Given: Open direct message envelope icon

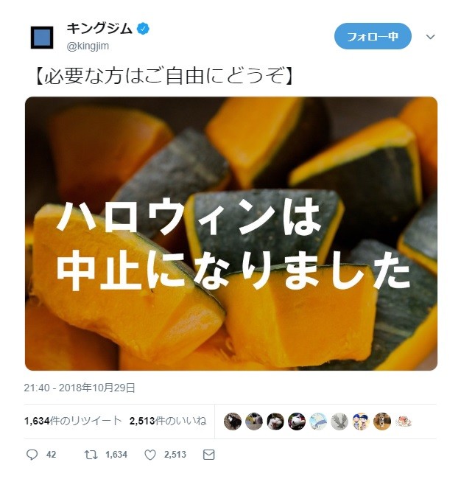Looking at the screenshot, I should pos(209,455).
